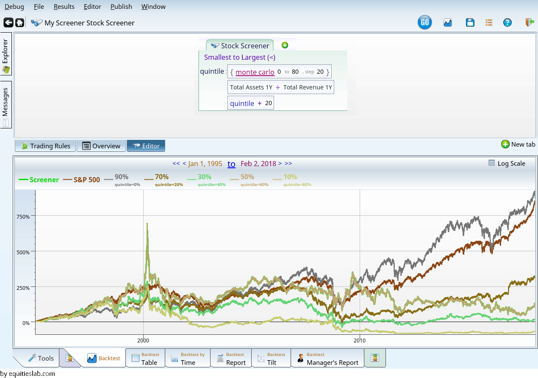Open the Backtest Table tab
This screenshot has height=378, width=538.
(x=145, y=359)
